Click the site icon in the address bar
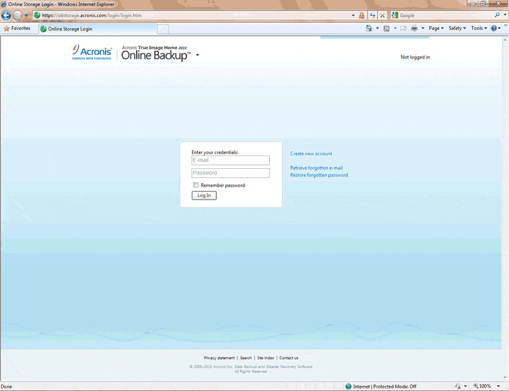 click(37, 15)
